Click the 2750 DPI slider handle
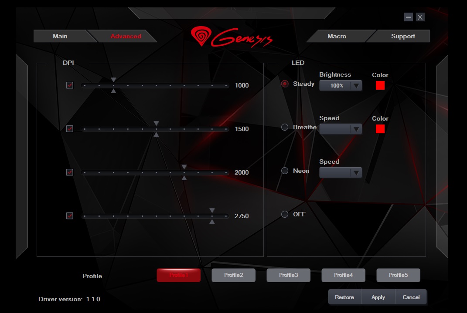467x313 pixels. 212,216
